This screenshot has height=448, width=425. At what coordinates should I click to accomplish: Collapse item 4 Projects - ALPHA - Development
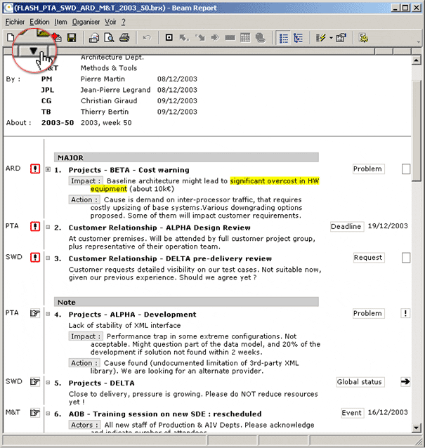click(48, 314)
